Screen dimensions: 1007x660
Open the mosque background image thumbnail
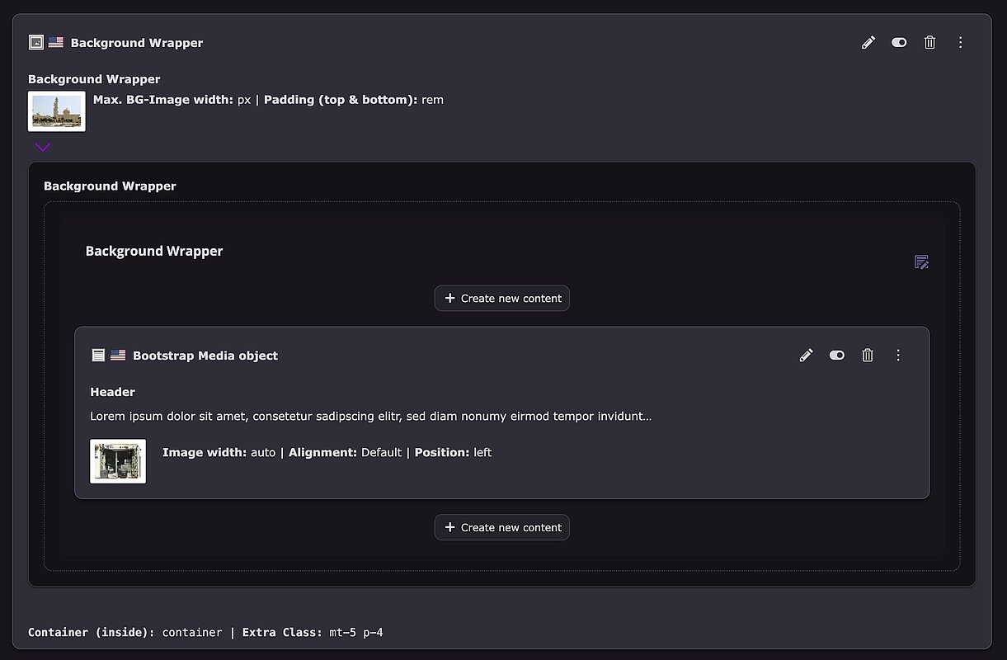57,111
